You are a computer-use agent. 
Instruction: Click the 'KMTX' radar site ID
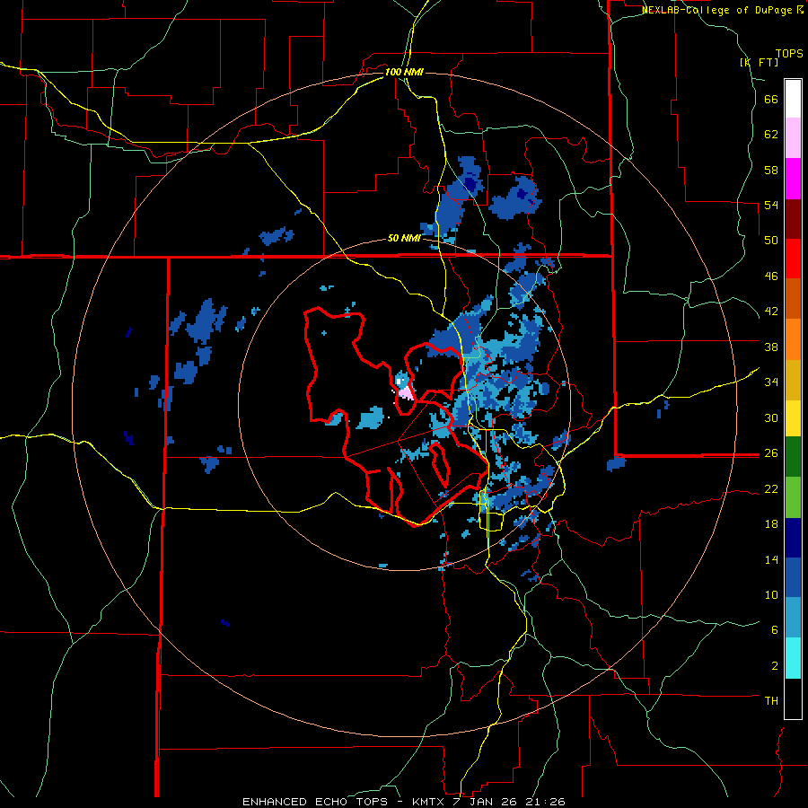428,802
